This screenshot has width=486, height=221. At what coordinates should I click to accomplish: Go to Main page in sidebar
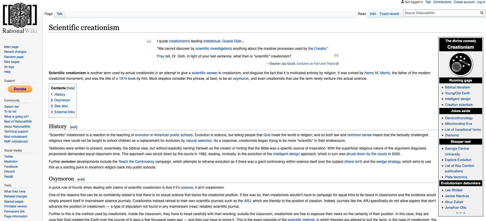pos(11,47)
